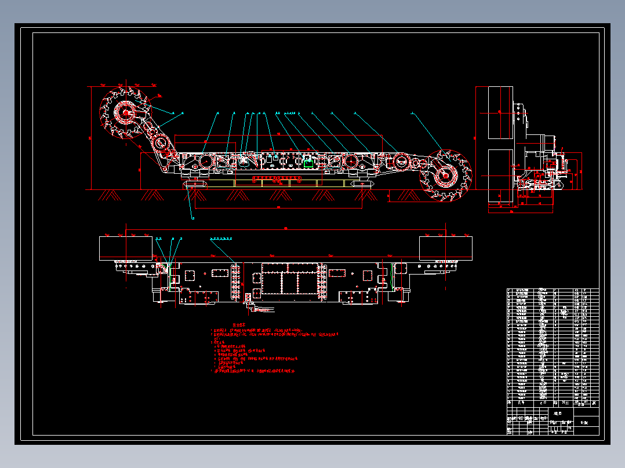Select the right lowered cutting drum
The height and width of the screenshot is (468, 625).
(446, 175)
